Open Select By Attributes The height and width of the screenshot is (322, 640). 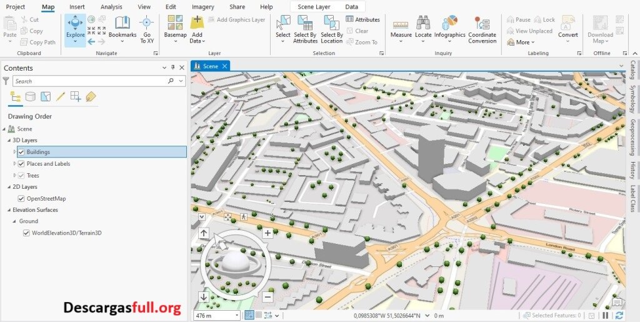305,29
